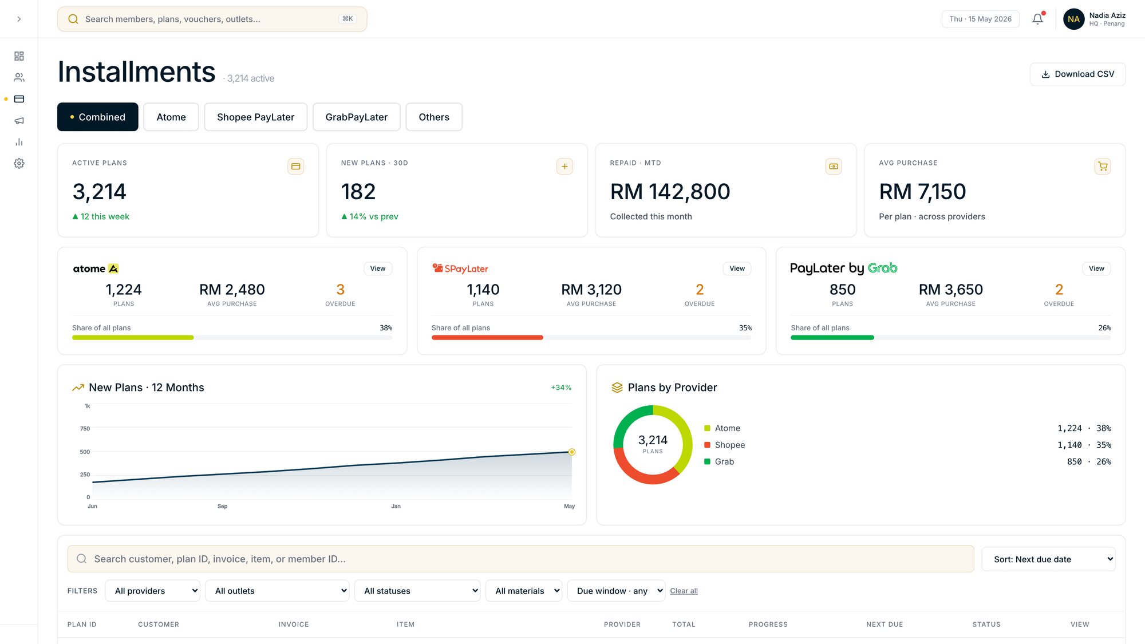Open the Sort: Next due date dropdown
This screenshot has width=1145, height=644.
pos(1049,559)
